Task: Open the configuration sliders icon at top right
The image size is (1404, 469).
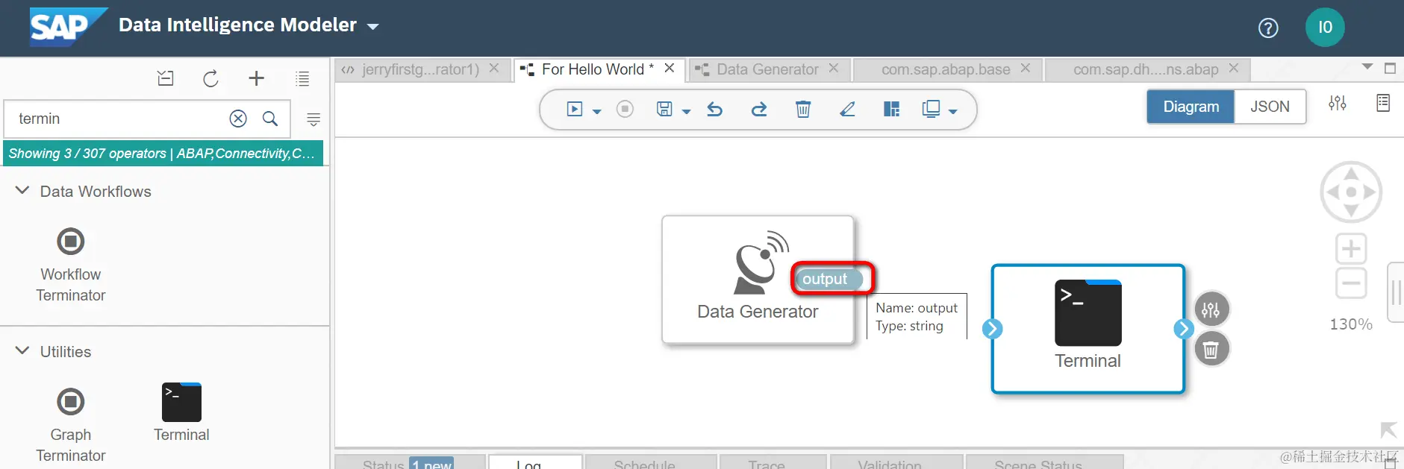Action: [1338, 103]
